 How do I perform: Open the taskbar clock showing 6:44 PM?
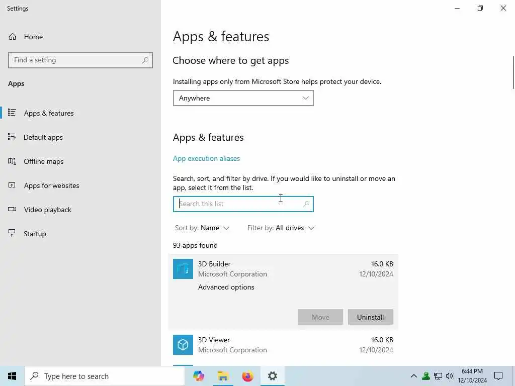pyautogui.click(x=472, y=376)
